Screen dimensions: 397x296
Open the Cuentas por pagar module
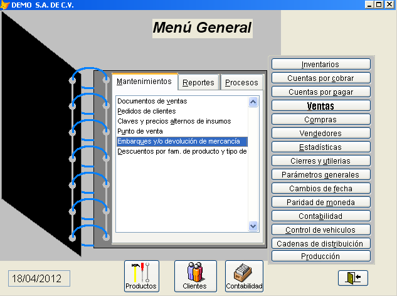[321, 92]
